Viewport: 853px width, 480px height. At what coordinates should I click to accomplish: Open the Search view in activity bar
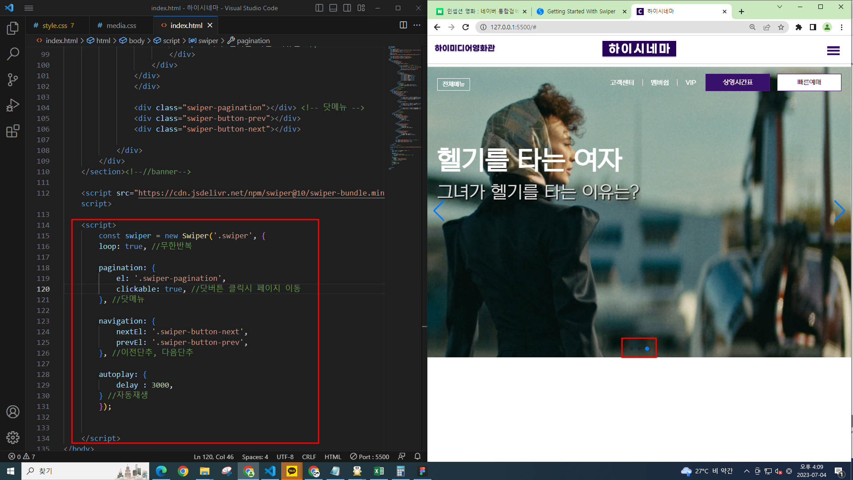point(13,54)
